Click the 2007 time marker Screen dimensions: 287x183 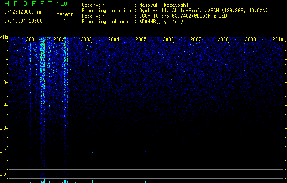coord(196,39)
